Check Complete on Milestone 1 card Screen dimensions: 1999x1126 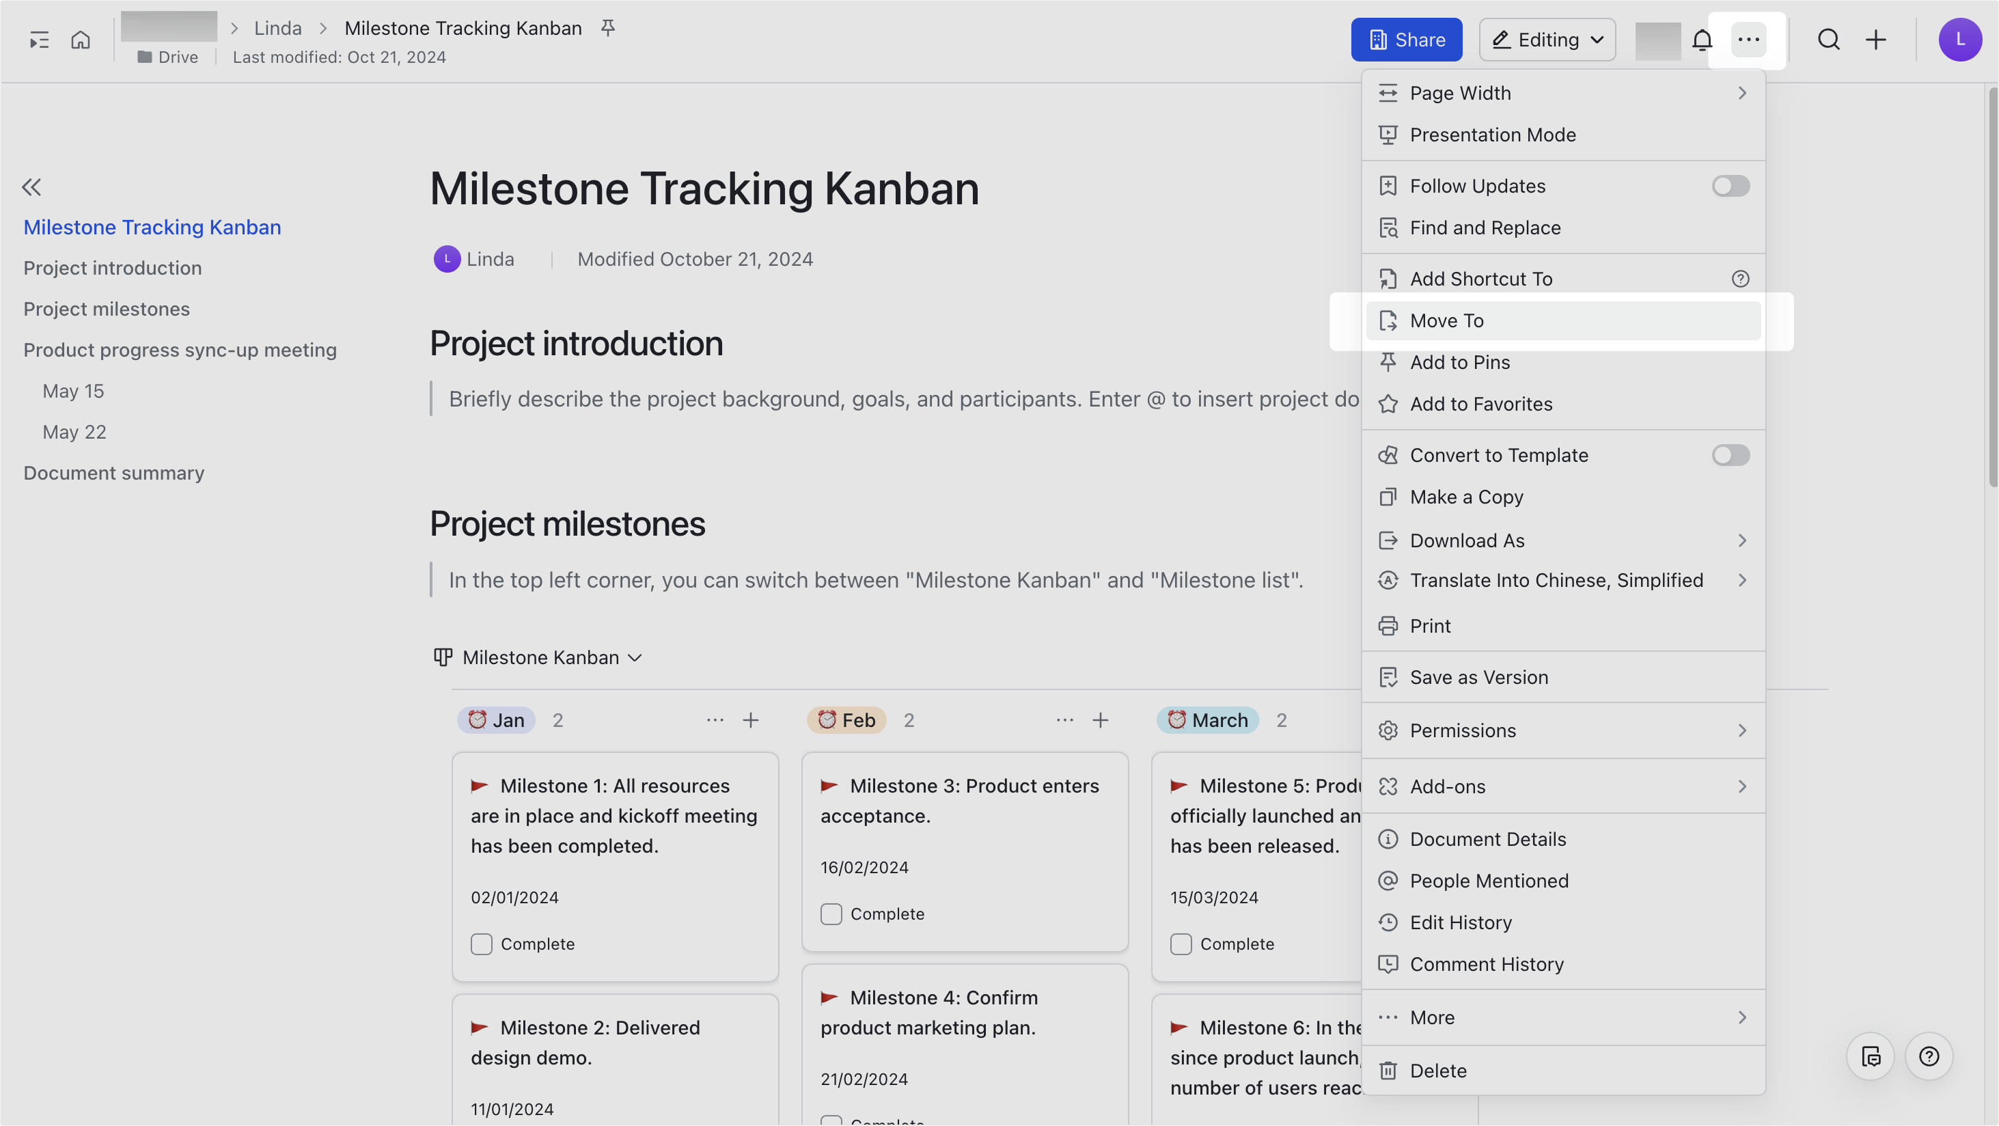click(481, 944)
